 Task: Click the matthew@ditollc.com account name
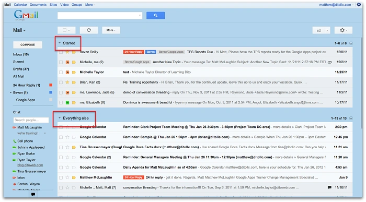click(x=335, y=4)
